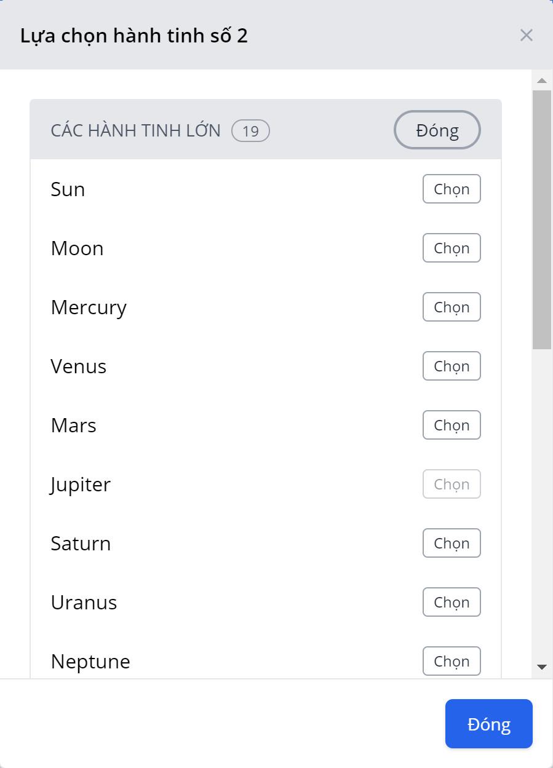Select Moon from the planet list
Viewport: 553px width, 768px height.
452,248
